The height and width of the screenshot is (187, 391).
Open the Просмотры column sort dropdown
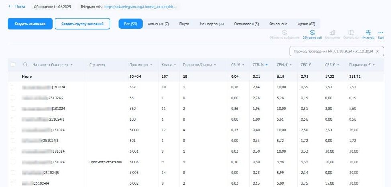point(151,65)
